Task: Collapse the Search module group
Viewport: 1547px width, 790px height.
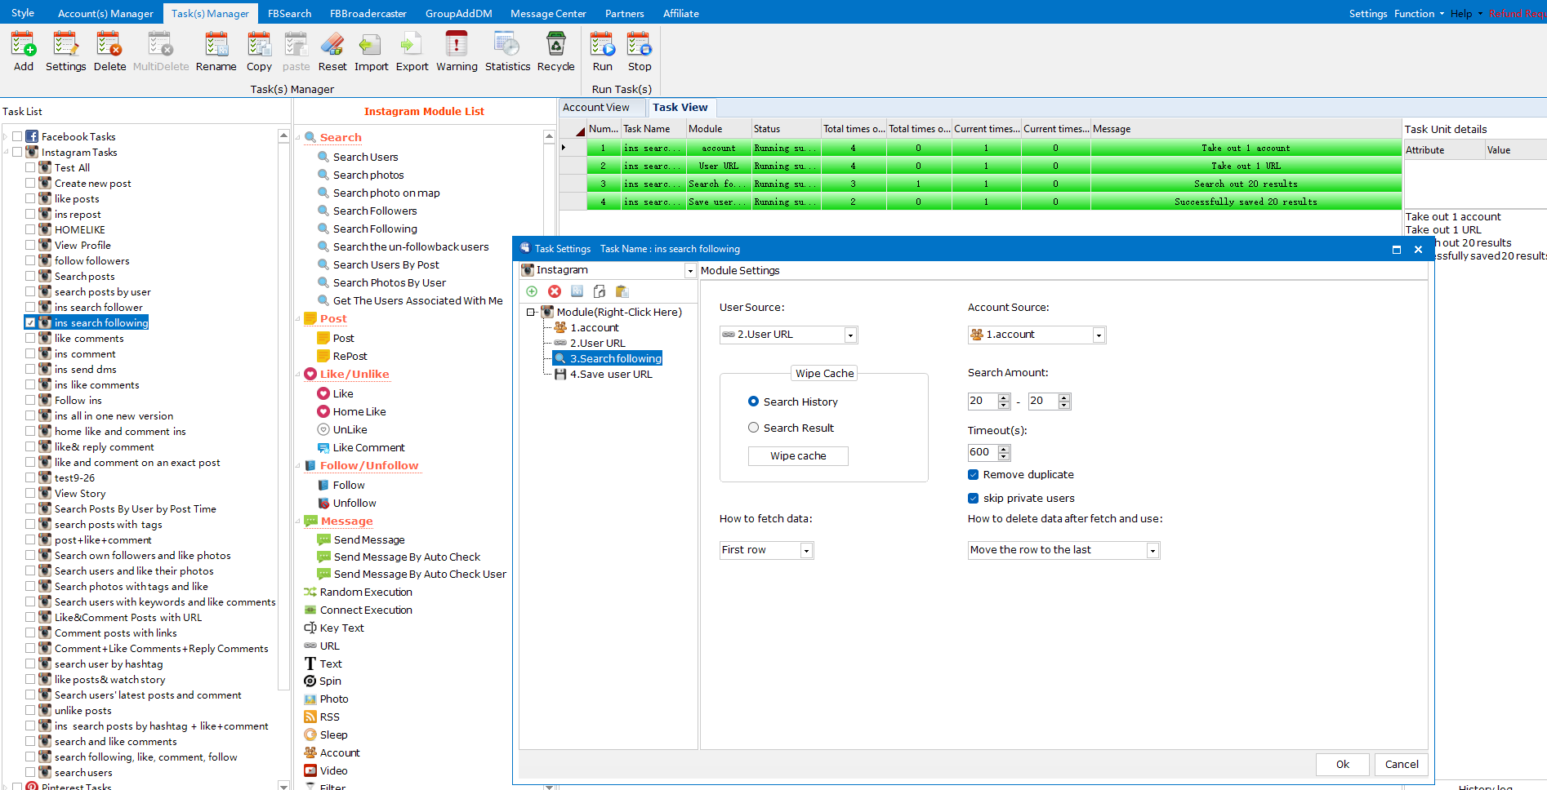Action: (298, 138)
